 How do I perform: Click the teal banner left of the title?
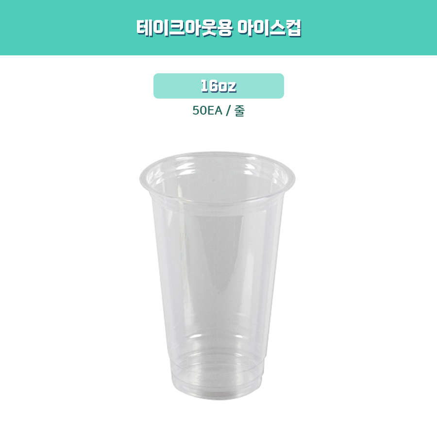[x=68, y=28]
